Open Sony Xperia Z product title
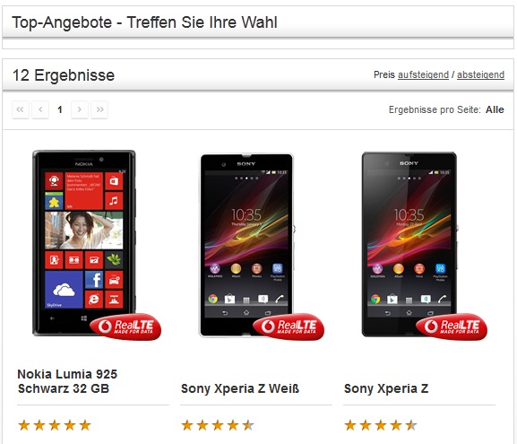The height and width of the screenshot is (444, 517). (386, 388)
